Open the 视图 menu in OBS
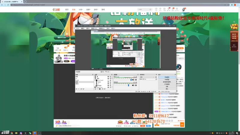 click(88, 28)
